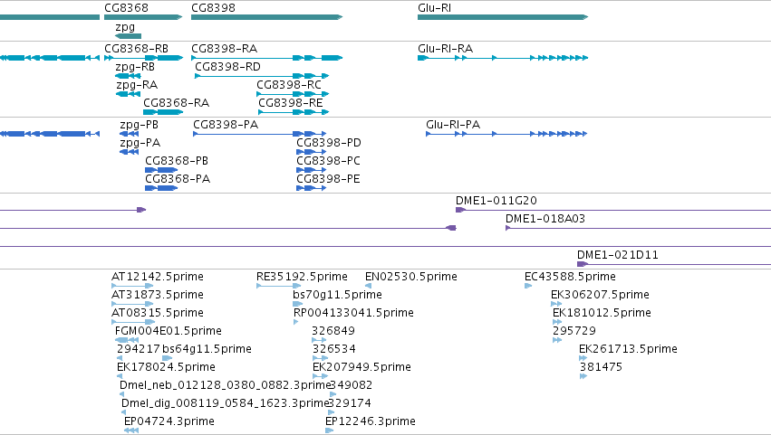Select the CG8368-PB protein label

[177, 161]
